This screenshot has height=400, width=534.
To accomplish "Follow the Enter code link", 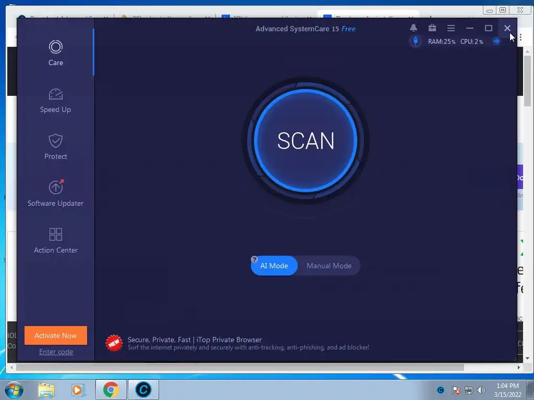I will 56,352.
